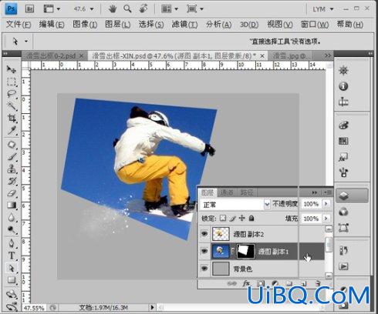The width and height of the screenshot is (378, 314).
Task: Pick the Hand tool in application bar
Action: pyautogui.click(x=112, y=9)
